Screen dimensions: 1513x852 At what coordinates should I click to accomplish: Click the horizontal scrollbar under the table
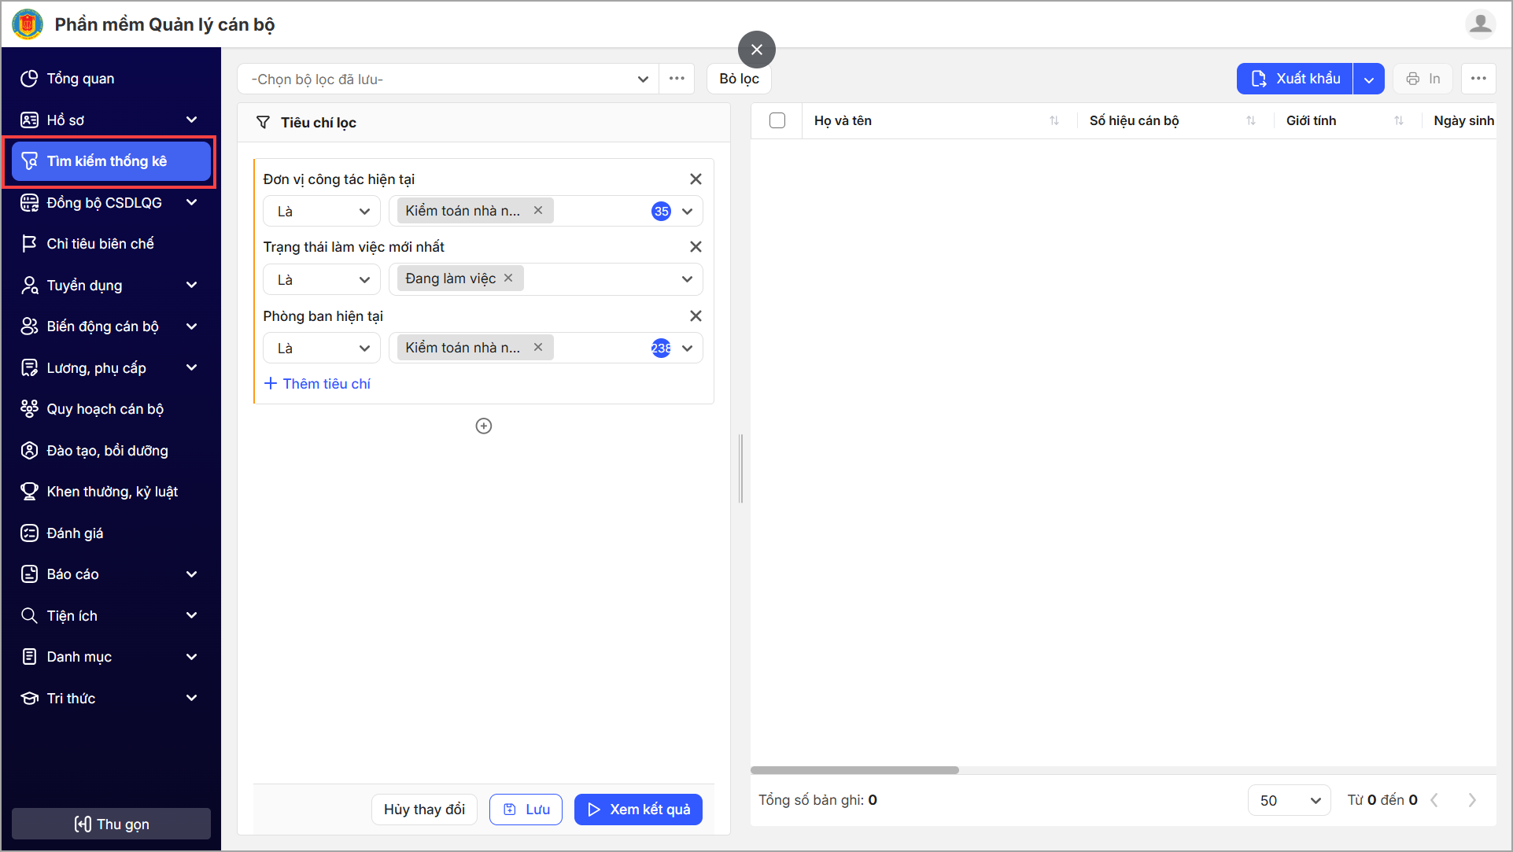tap(854, 770)
